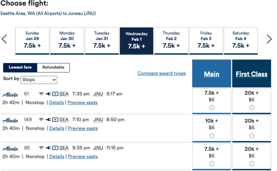
Task: Choose the Thursday Feb 2 date tab
Action: coord(171,41)
